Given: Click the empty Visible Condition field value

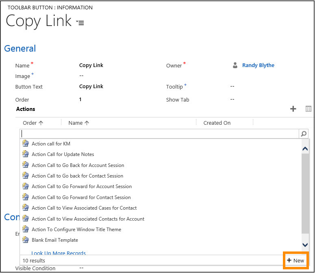Looking at the screenshot, I should point(81,268).
